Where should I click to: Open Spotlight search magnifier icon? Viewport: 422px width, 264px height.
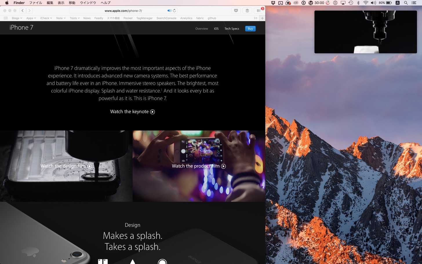click(x=406, y=3)
